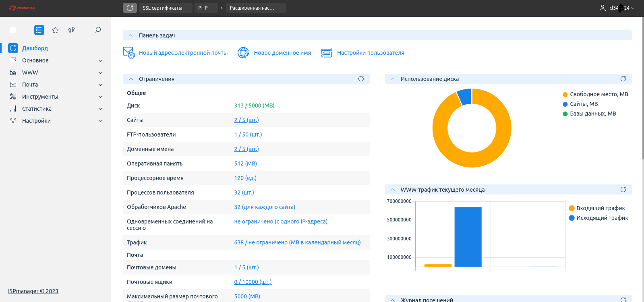Image resolution: width=644 pixels, height=302 pixels.
Task: Click the page vertical scrollbar
Action: click(642, 89)
